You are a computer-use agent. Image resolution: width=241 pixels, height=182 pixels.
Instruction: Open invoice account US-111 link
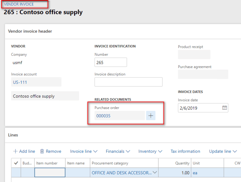coord(20,82)
